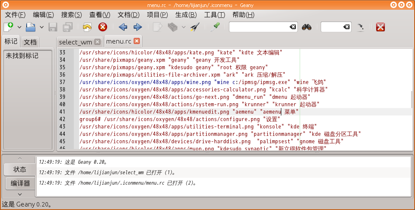Open window menu icon in title bar
This screenshot has height=210, width=415.
click(5, 4)
